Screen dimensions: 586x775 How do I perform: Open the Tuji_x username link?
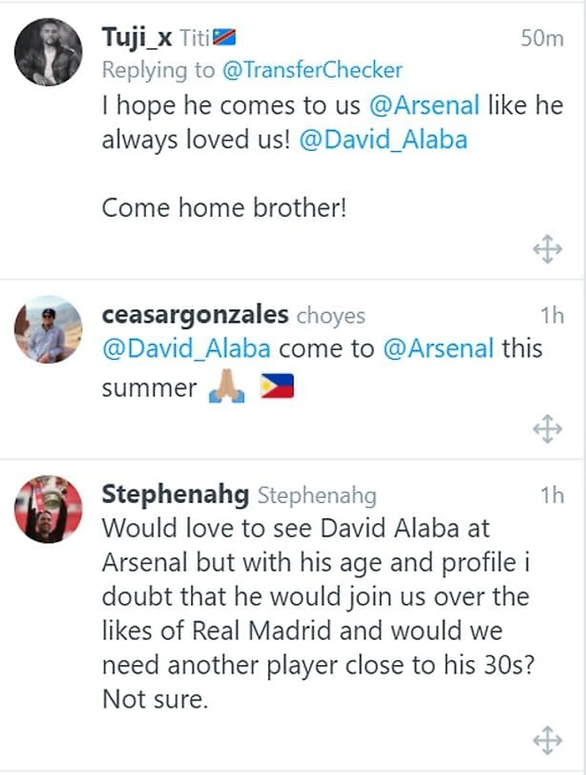pyautogui.click(x=136, y=37)
